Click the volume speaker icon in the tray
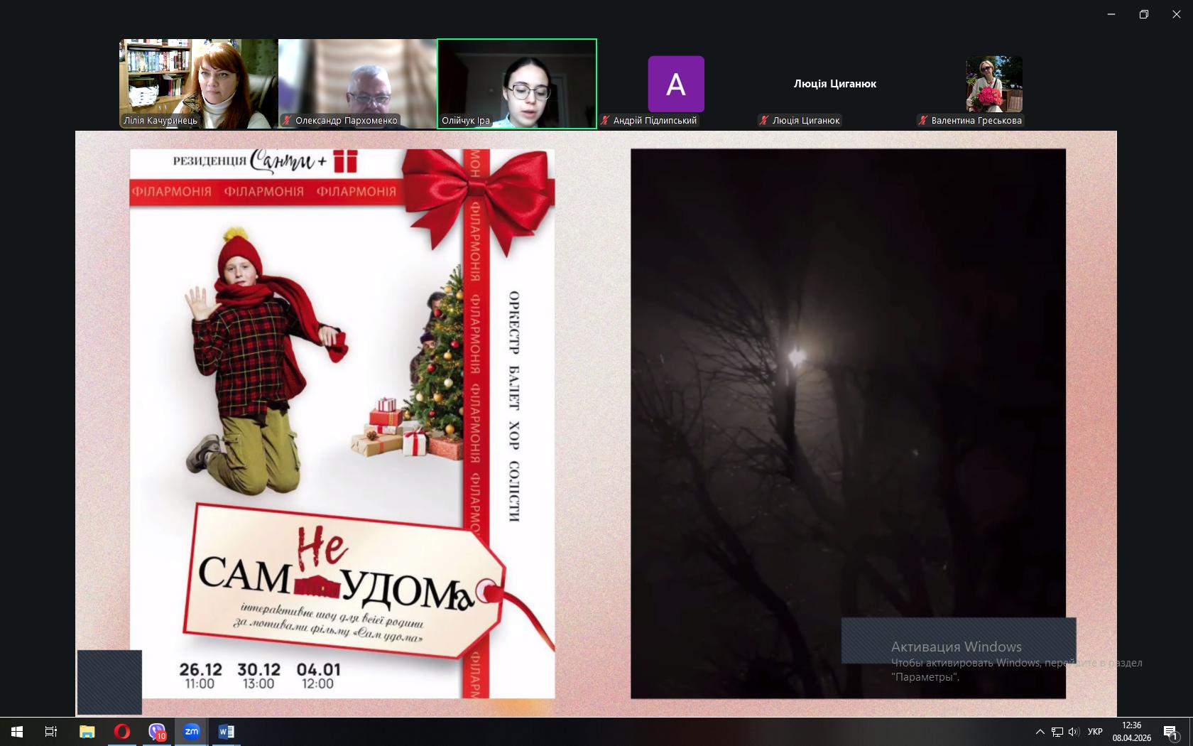The width and height of the screenshot is (1193, 746). [1073, 732]
